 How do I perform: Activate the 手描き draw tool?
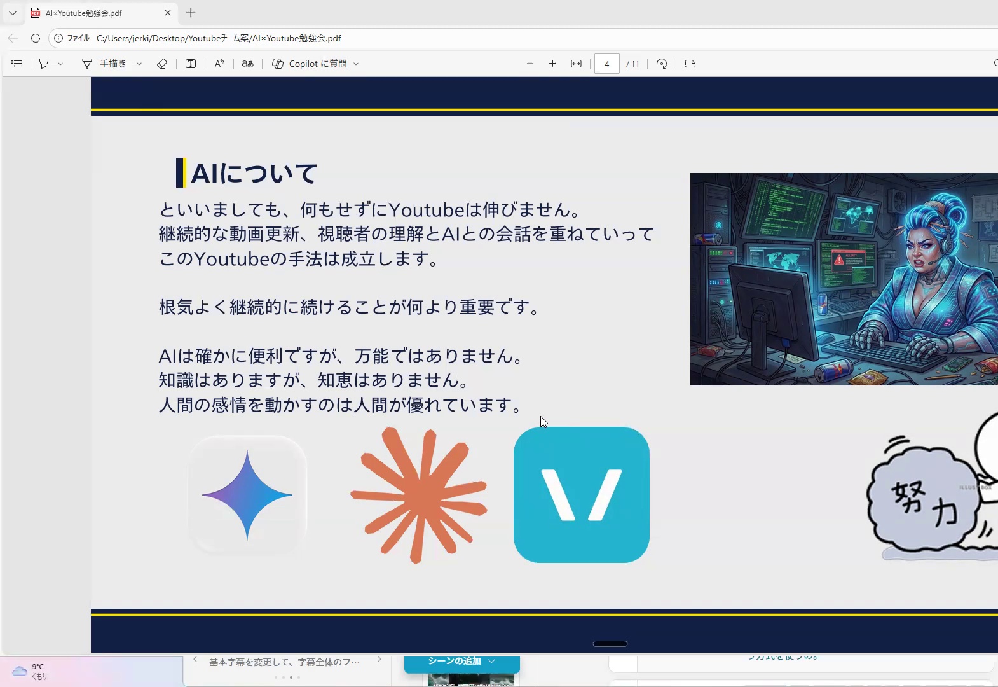(x=104, y=64)
